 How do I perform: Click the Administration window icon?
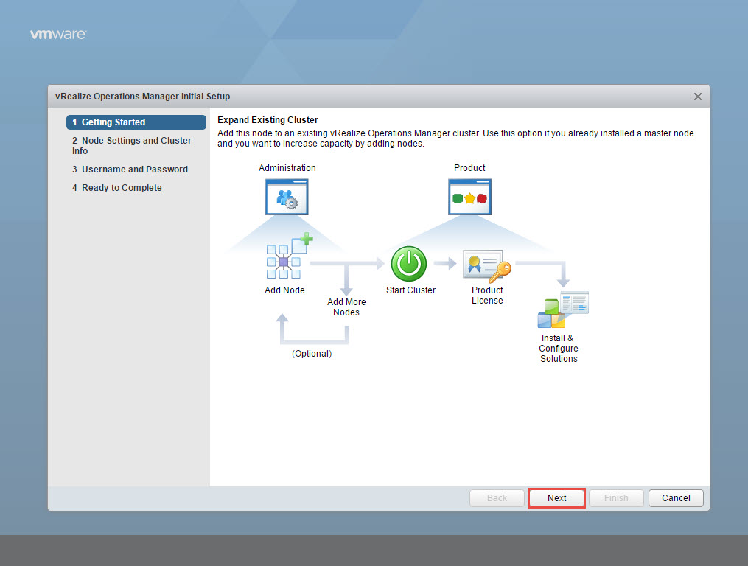coord(287,197)
